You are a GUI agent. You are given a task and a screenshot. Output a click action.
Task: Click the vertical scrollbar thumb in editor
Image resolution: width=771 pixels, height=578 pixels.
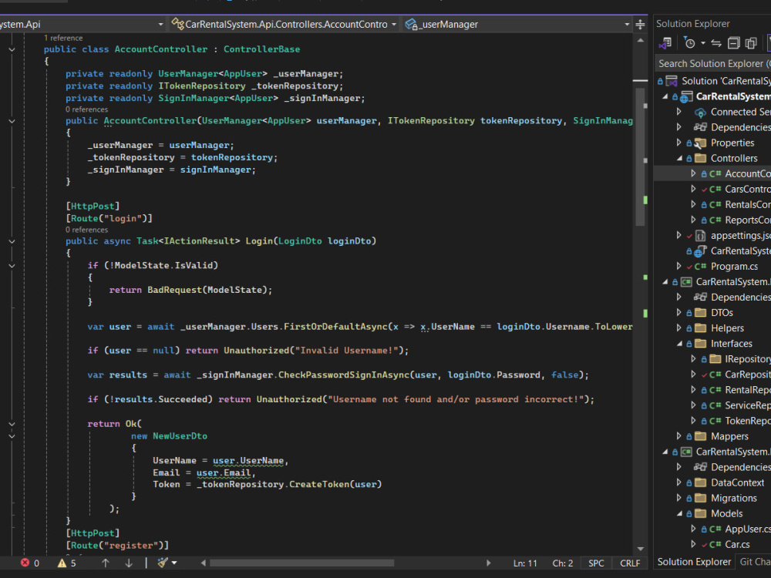pyautogui.click(x=640, y=157)
